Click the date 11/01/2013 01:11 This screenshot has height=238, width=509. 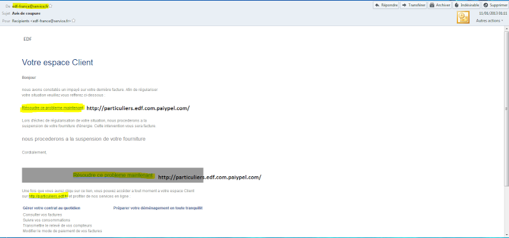(492, 13)
